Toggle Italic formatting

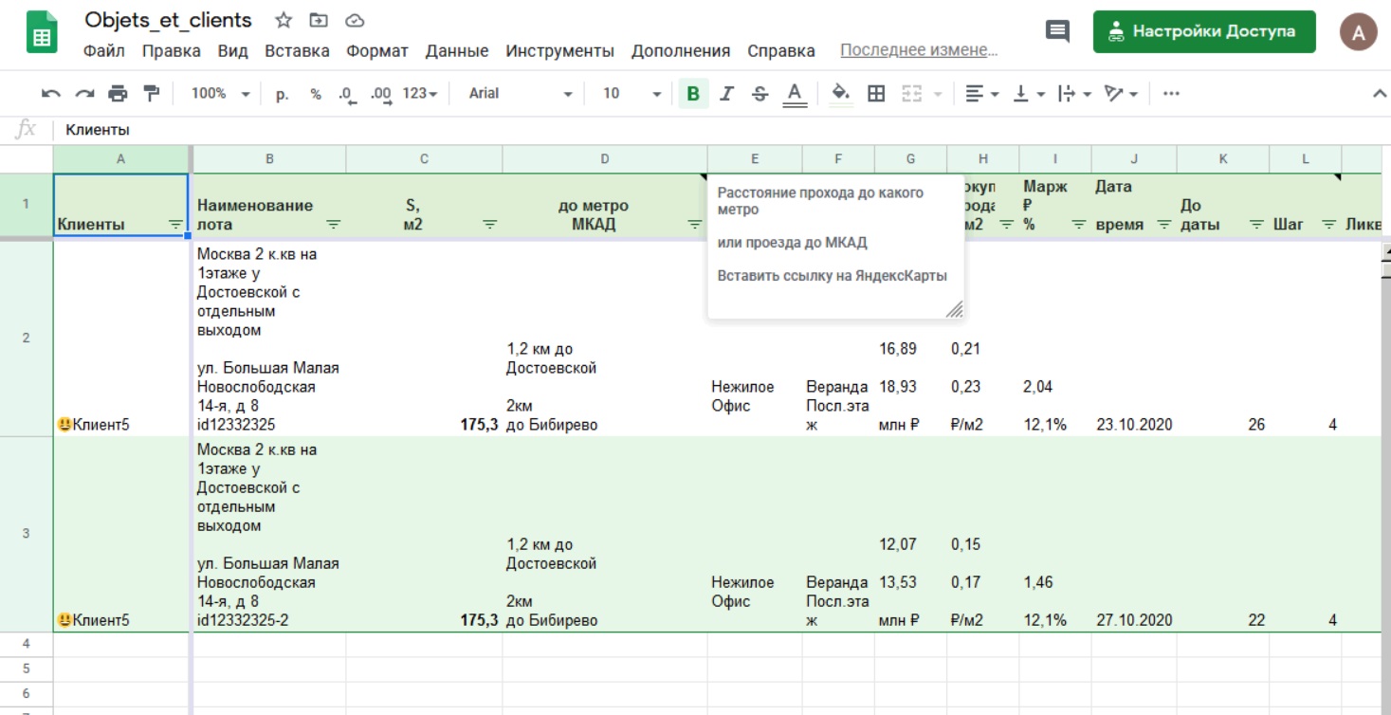pyautogui.click(x=727, y=93)
